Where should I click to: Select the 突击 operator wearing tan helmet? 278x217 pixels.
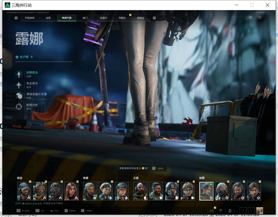click(40, 191)
